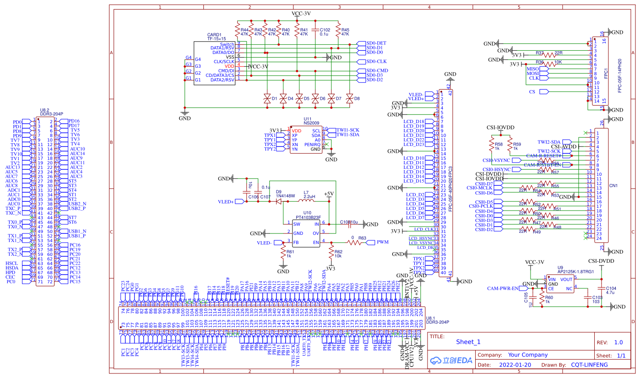640x378 pixels.
Task: Select the REV 1.0 value
Action: [618, 342]
